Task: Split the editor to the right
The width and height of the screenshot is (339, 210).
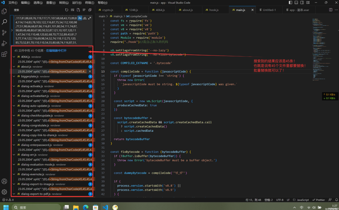Action: [331, 10]
